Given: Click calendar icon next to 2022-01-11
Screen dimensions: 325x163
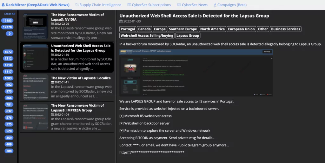Looking at the screenshot, I should coord(52,82).
